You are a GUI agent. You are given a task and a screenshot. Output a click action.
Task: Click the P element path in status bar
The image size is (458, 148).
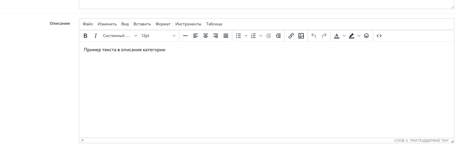click(83, 141)
